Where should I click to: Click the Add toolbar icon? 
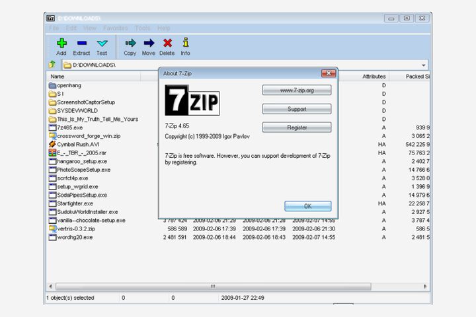click(x=61, y=44)
